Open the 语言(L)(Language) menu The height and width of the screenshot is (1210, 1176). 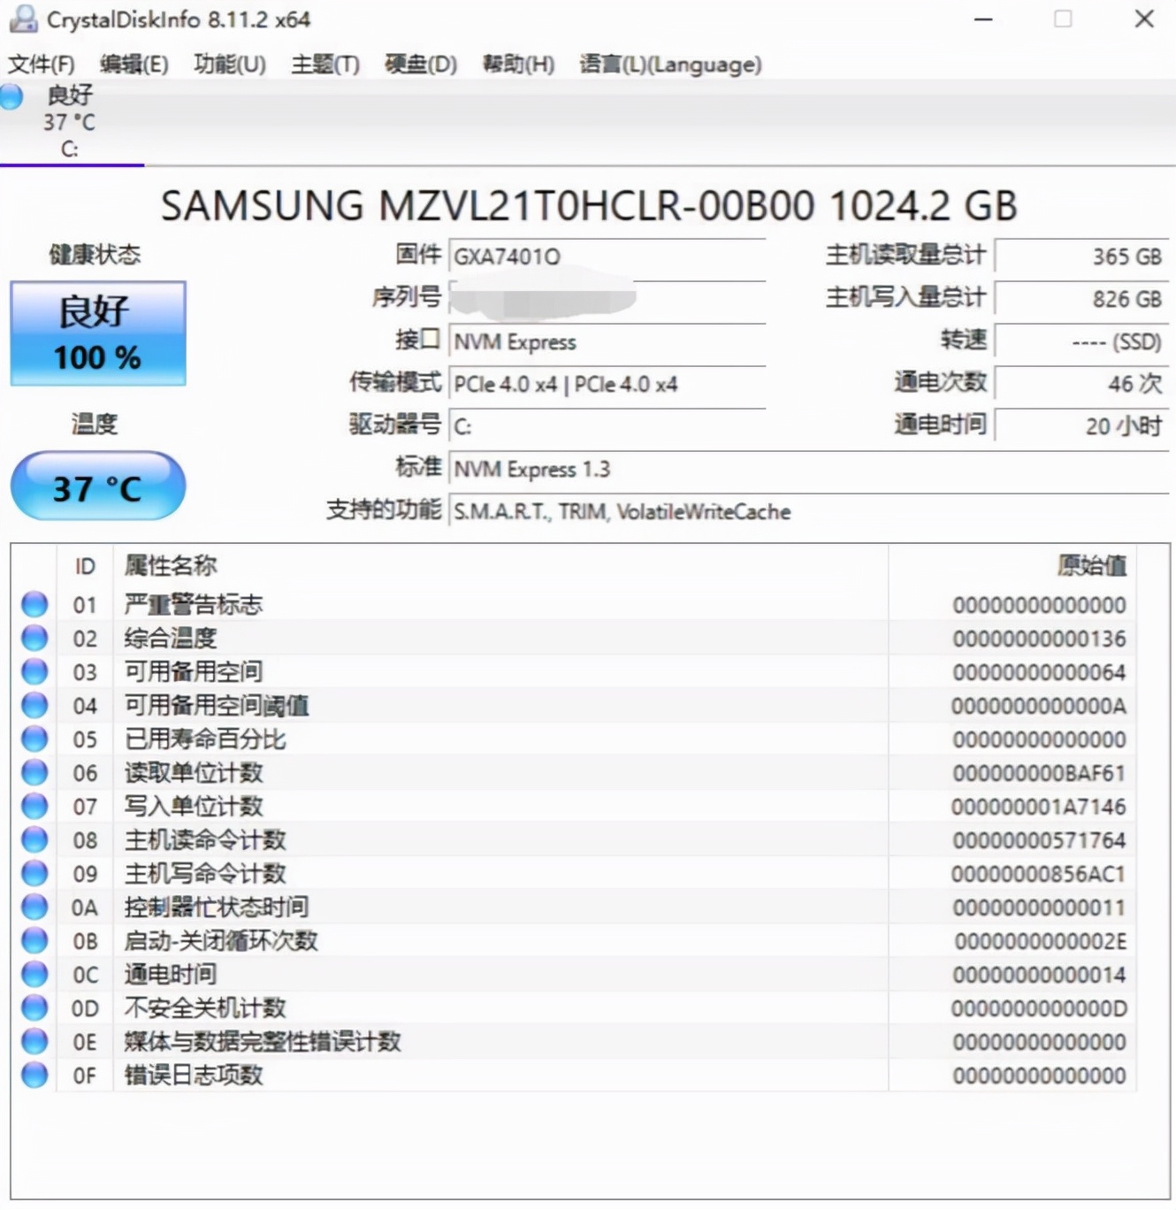[668, 64]
